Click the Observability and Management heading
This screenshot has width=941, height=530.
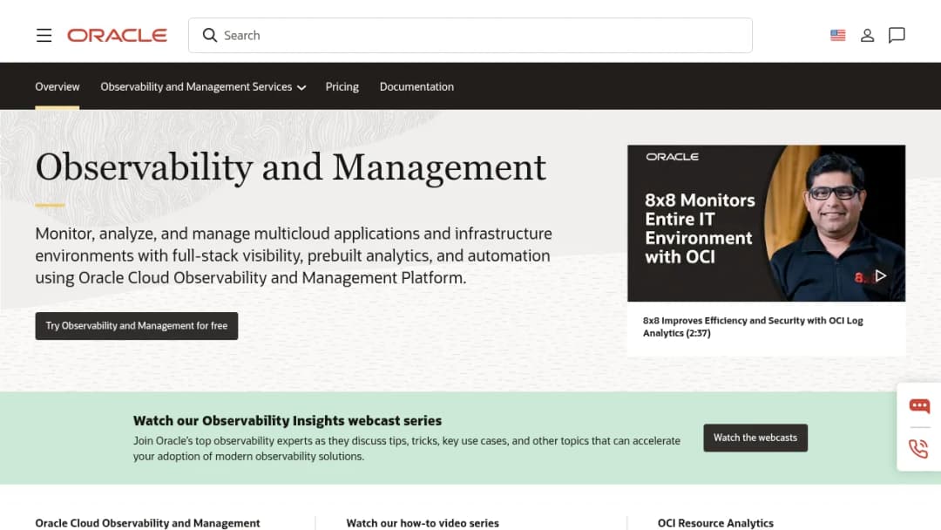290,167
